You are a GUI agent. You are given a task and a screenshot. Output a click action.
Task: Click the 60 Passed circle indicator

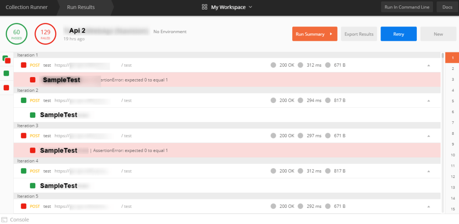coord(17,34)
